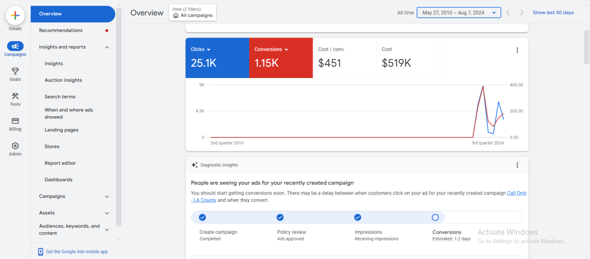The image size is (590, 259).
Task: Click Show last 30 days link
Action: pos(553,13)
